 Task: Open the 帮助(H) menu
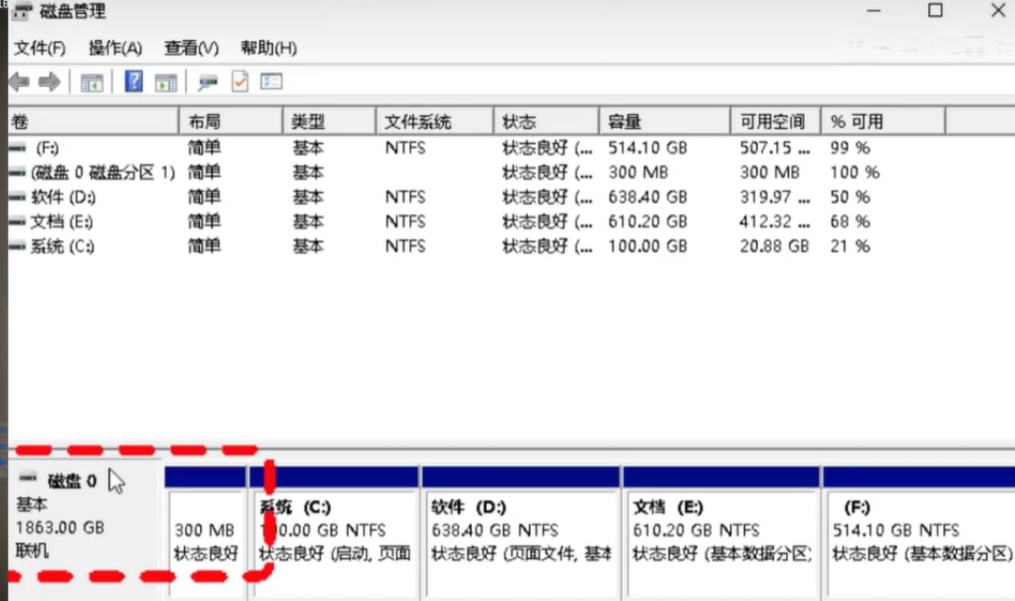pos(269,48)
